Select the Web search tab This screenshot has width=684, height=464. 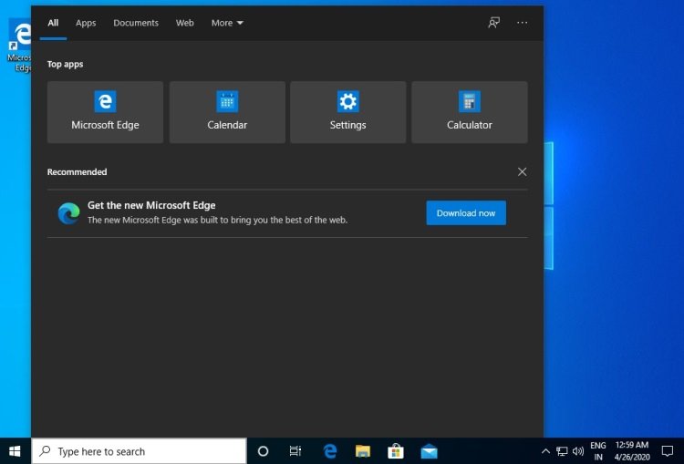(x=184, y=23)
